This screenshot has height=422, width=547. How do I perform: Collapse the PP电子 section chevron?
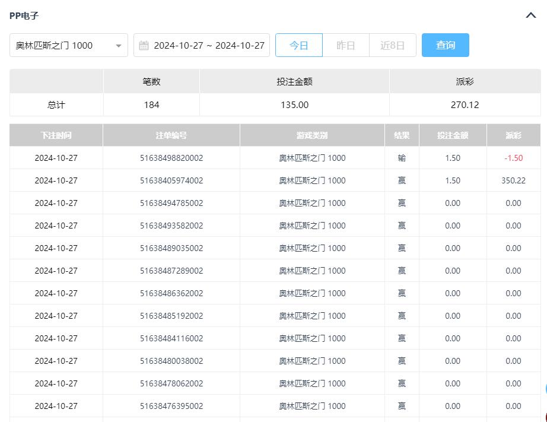531,15
